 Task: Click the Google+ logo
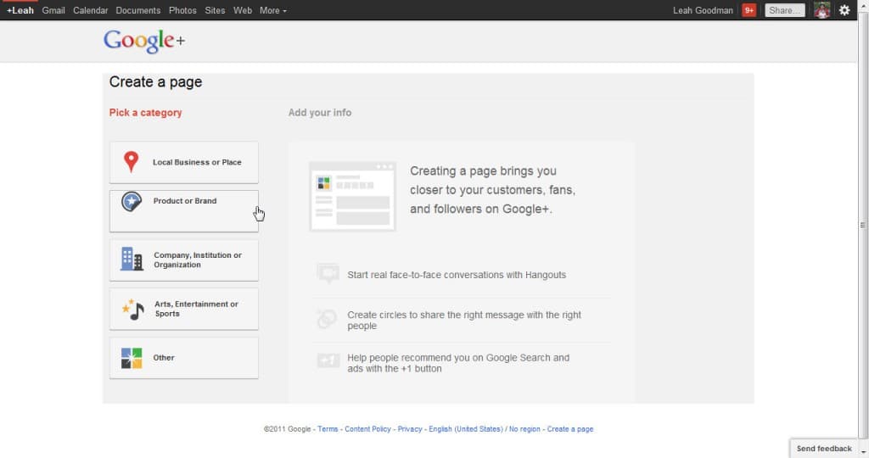(144, 41)
